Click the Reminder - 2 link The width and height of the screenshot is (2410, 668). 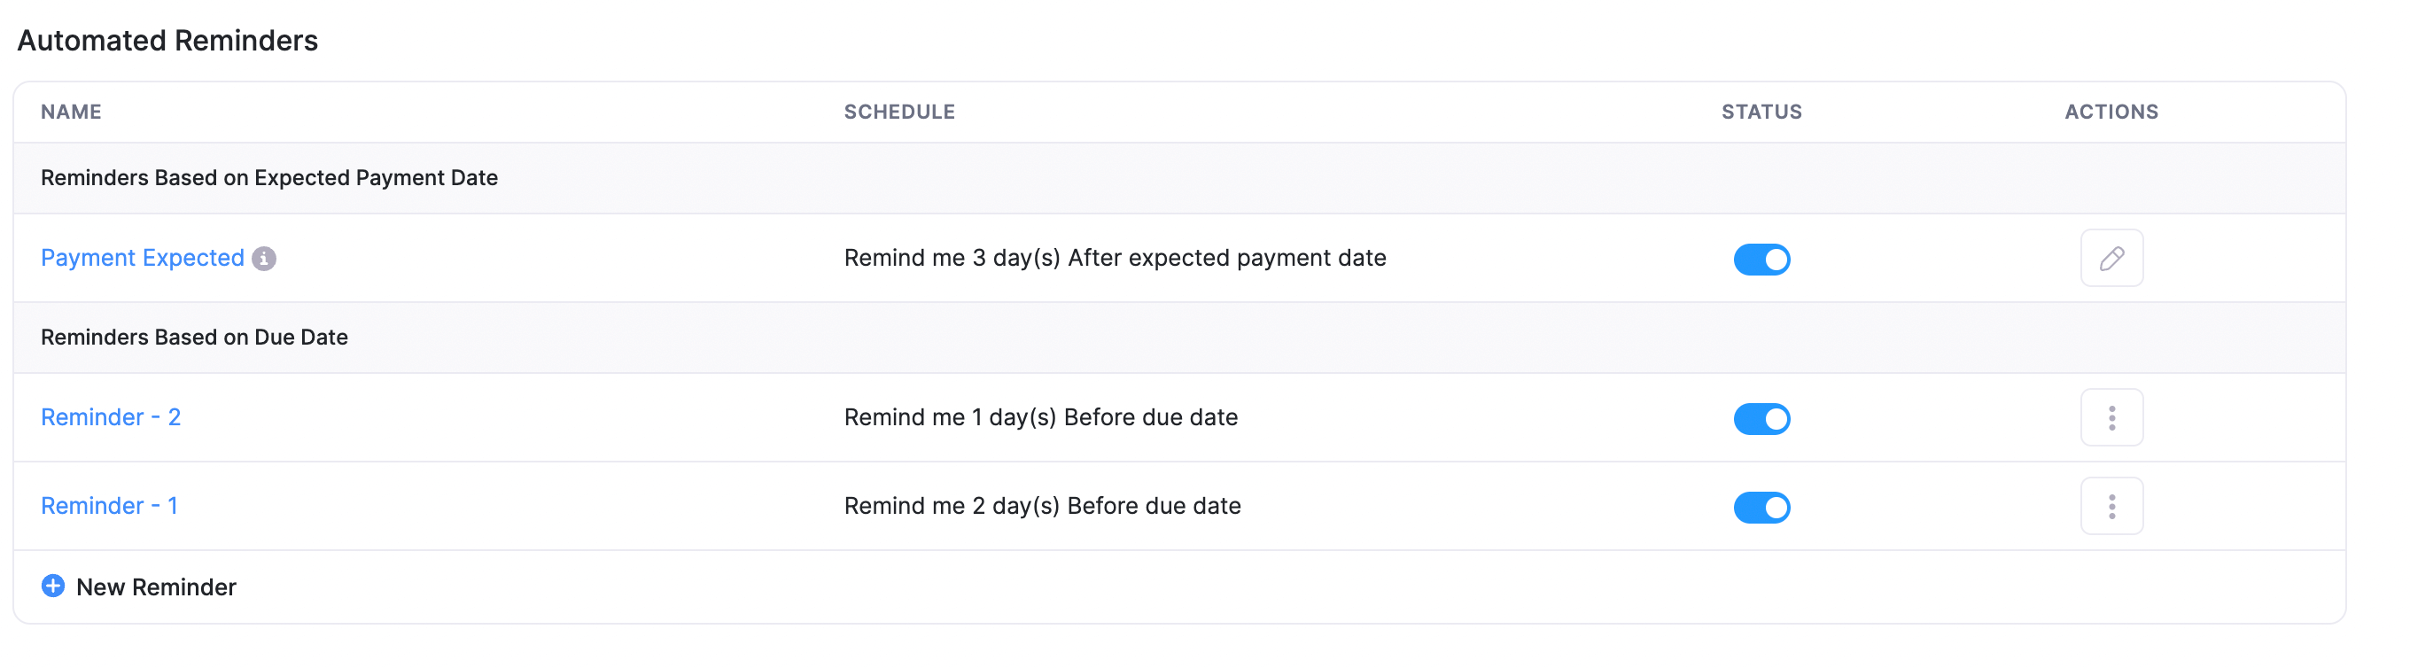coord(110,417)
